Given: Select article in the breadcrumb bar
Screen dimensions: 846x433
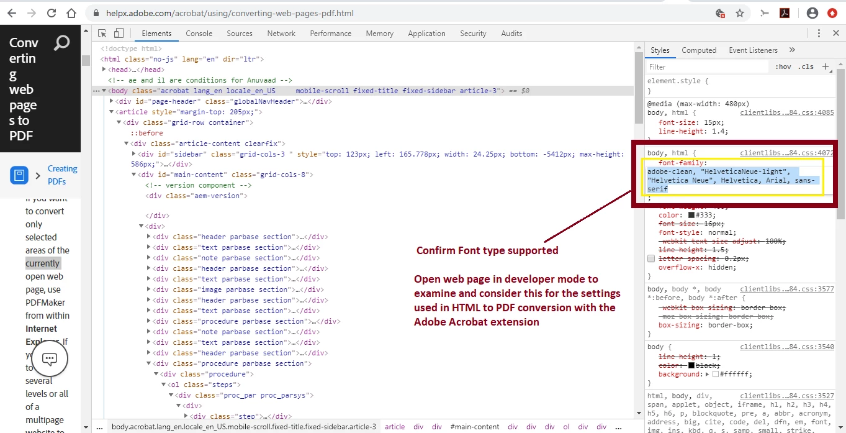Looking at the screenshot, I should pos(395,427).
